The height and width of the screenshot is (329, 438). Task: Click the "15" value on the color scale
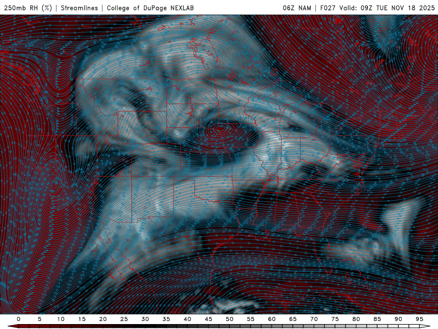(x=82, y=319)
